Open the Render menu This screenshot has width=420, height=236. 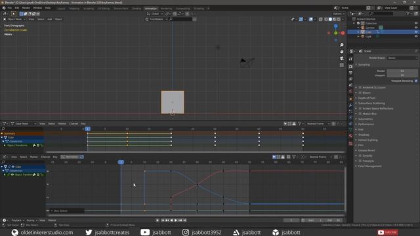26,8
